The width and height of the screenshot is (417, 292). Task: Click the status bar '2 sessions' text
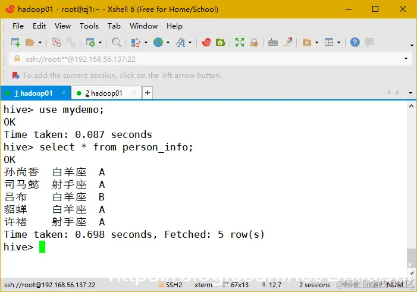315,285
